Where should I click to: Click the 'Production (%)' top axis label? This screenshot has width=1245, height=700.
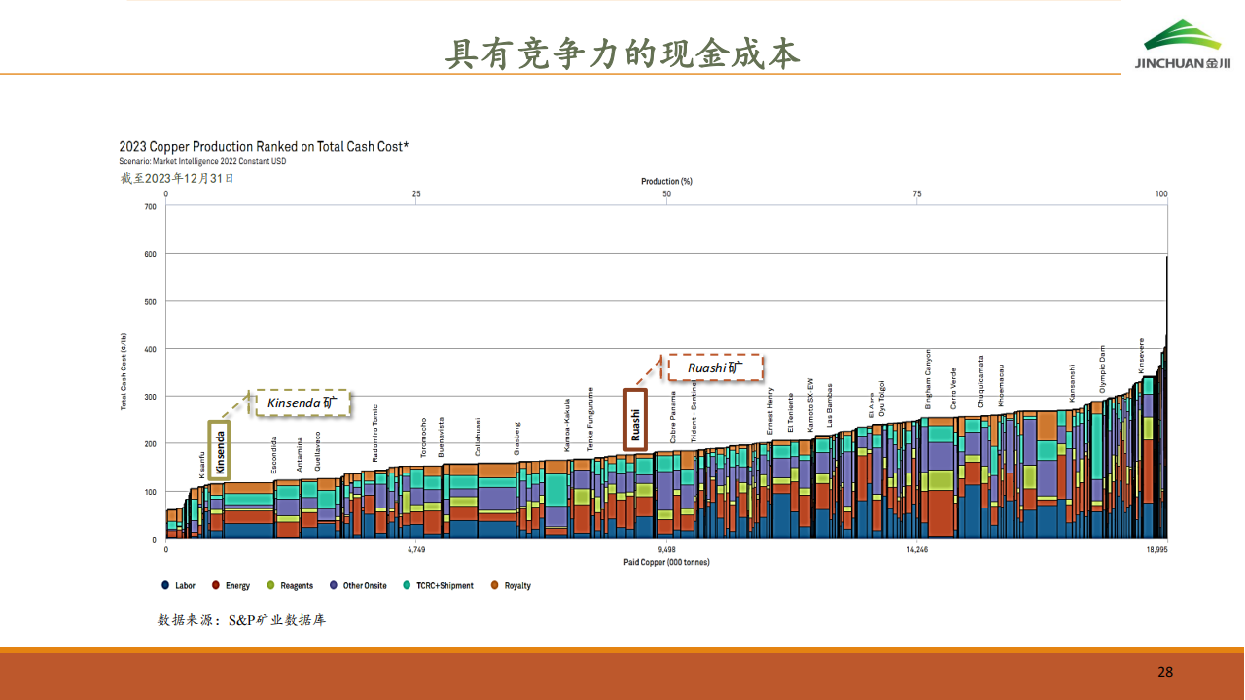(666, 181)
